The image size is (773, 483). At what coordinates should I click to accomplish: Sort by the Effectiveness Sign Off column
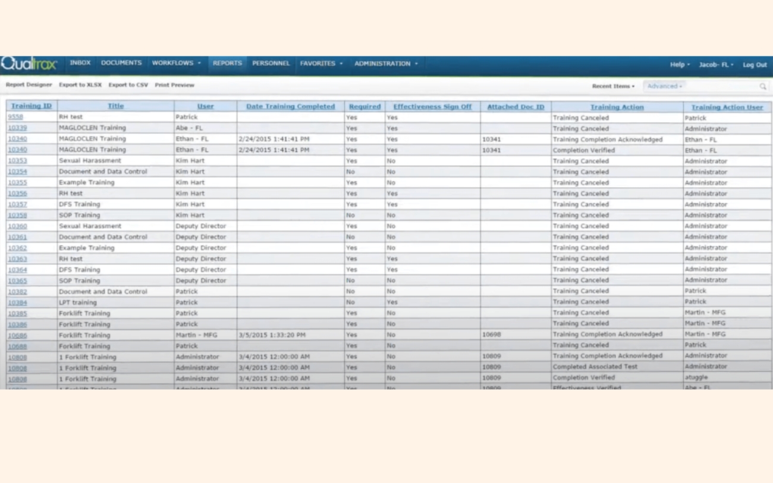coord(432,107)
